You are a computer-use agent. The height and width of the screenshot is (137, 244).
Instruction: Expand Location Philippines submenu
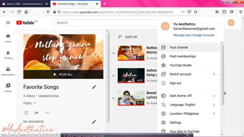[x=214, y=114]
